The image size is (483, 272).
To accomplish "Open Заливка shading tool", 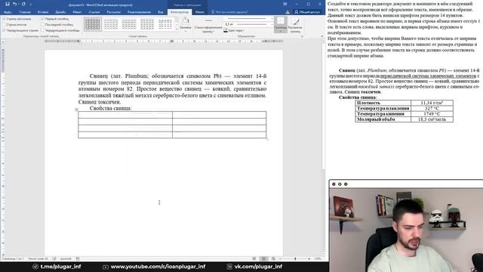I will pos(186,24).
